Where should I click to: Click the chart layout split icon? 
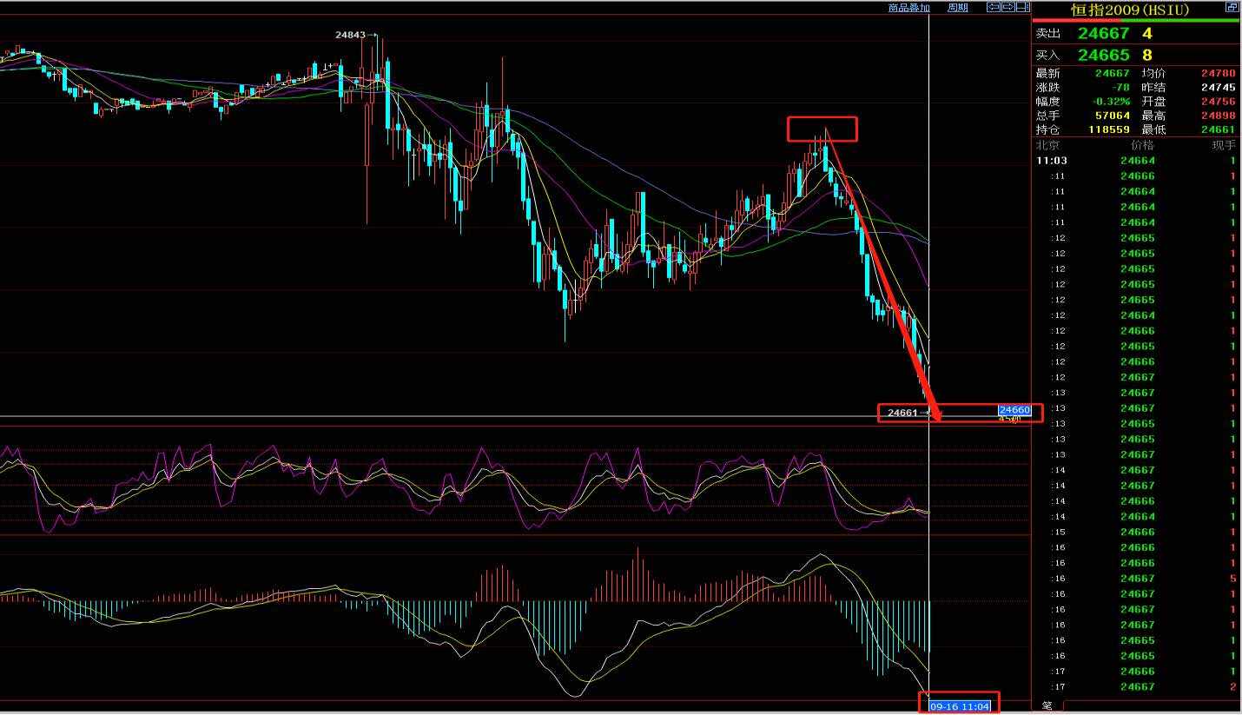pos(1023,7)
